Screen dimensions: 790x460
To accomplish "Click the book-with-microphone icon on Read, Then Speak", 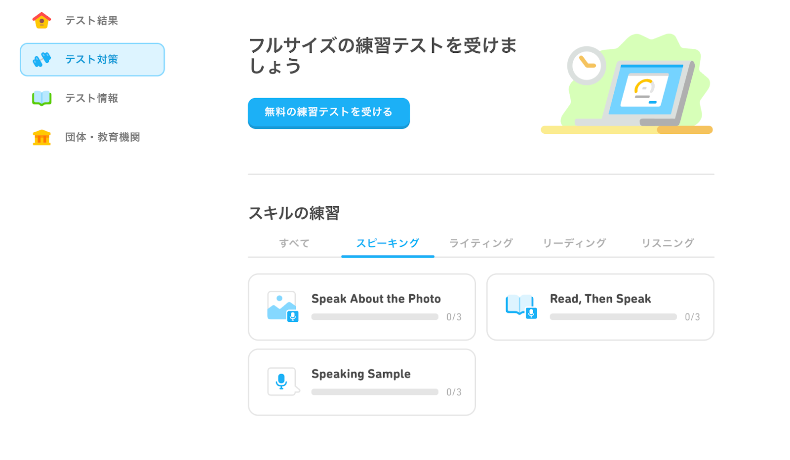I will pos(521,307).
